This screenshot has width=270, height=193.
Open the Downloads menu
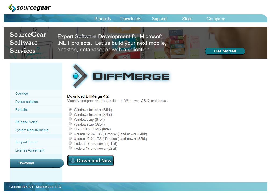(131, 19)
